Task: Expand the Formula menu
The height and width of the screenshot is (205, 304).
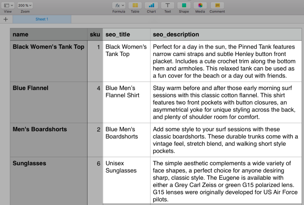Action: (x=119, y=5)
